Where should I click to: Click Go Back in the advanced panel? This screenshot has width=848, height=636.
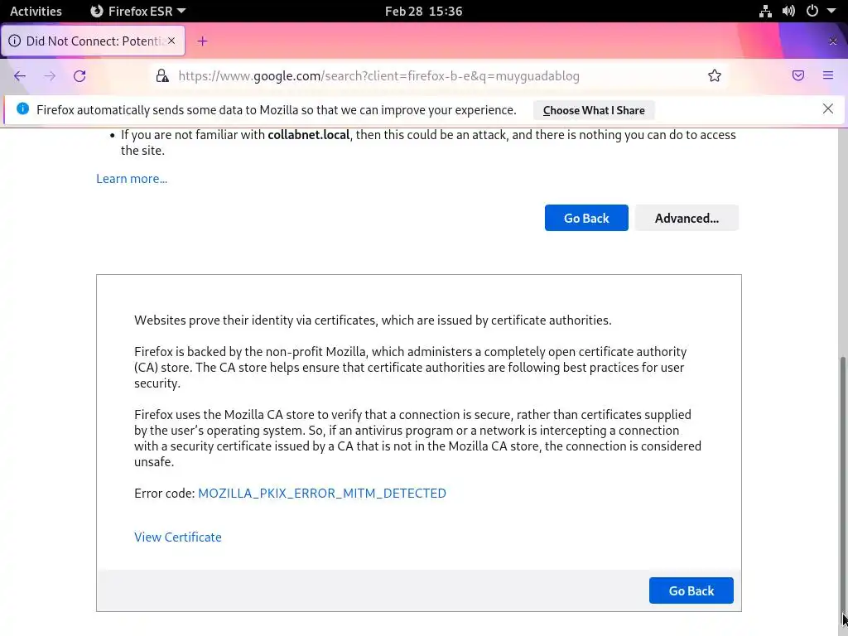(x=691, y=590)
